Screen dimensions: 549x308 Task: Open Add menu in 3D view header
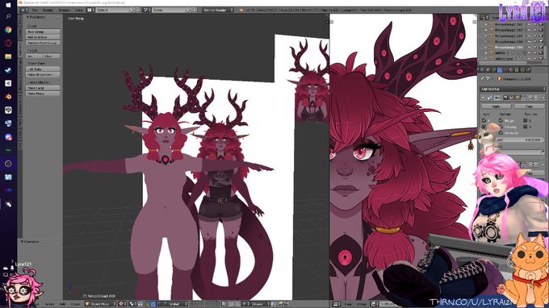pyautogui.click(x=62, y=304)
